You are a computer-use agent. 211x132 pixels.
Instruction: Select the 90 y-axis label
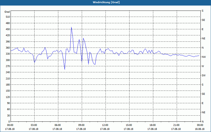point(8,103)
